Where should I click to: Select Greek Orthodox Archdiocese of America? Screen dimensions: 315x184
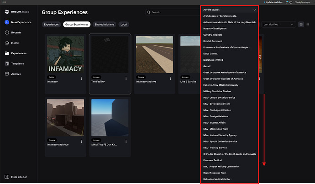coord(230,73)
